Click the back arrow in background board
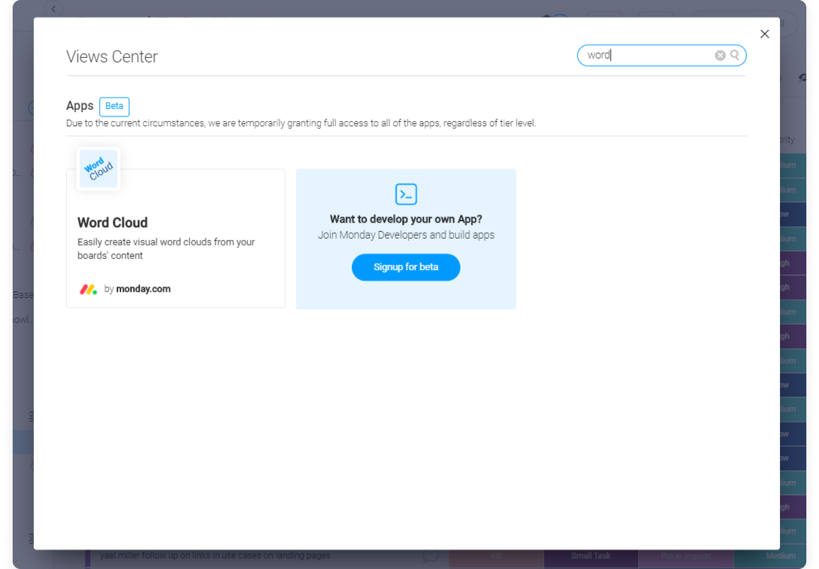819x569 pixels. [x=53, y=9]
